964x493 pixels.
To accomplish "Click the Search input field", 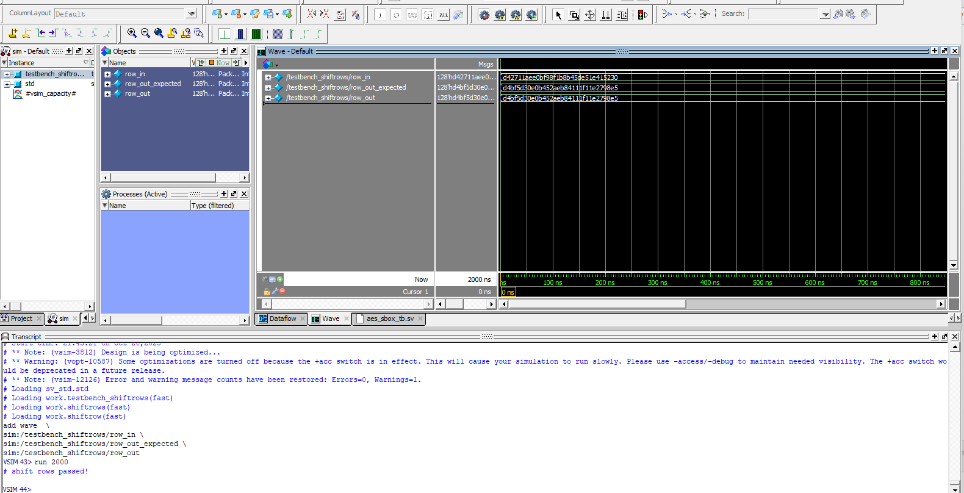I will (x=783, y=14).
